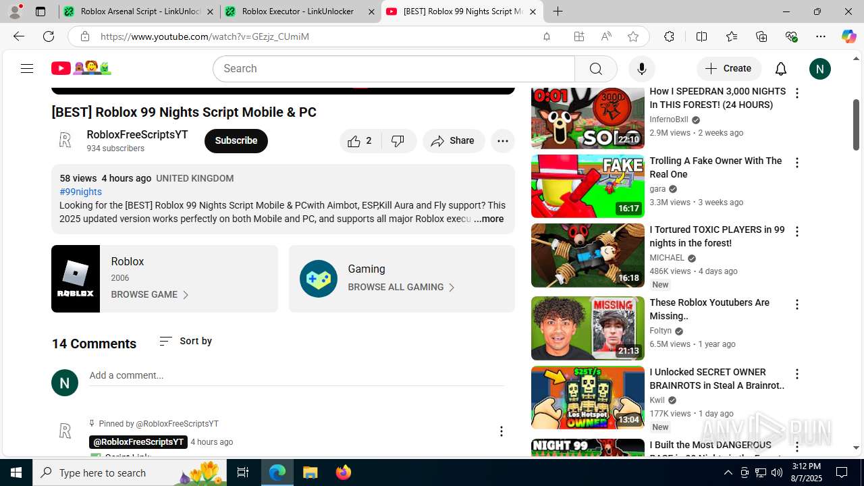Open Collections panel
The image size is (864, 486).
(761, 36)
